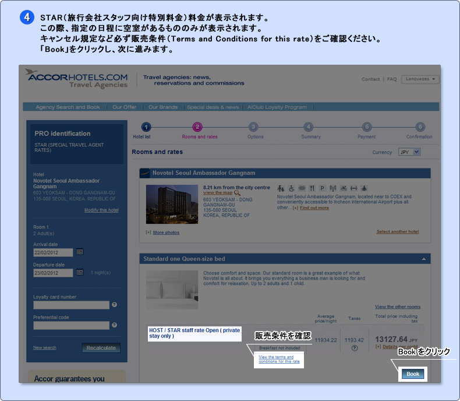Click step 2 Rooms and rates circle

(x=197, y=127)
